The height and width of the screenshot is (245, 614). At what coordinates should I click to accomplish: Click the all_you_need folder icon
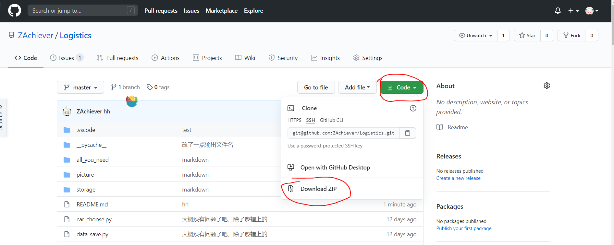(67, 160)
